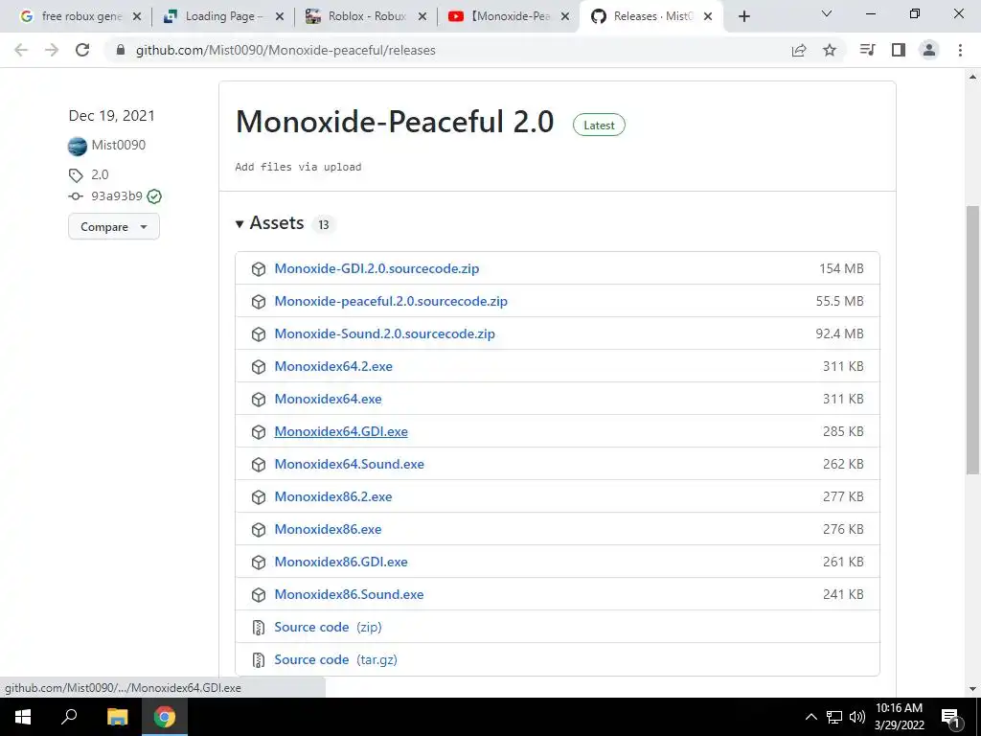This screenshot has width=981, height=736.
Task: Open commit 93a93b9 link
Action: click(117, 195)
